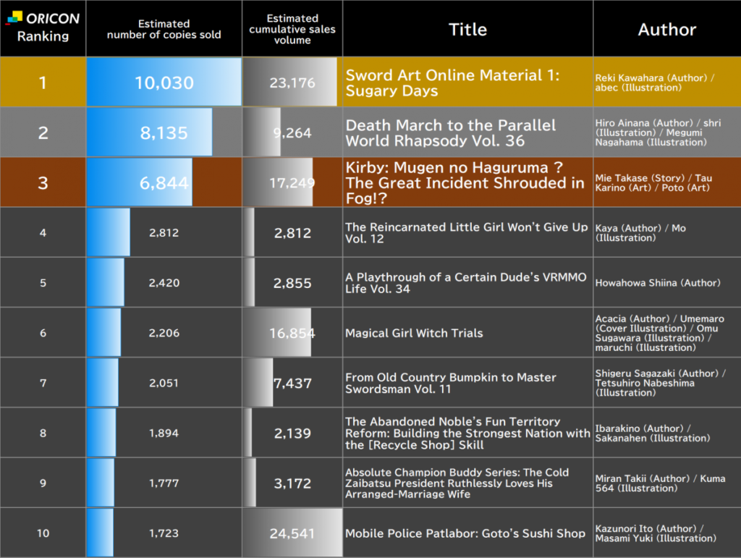Click author 'Kaya (Author) / Mo (Illustration)'
741x558 pixels.
(640, 233)
